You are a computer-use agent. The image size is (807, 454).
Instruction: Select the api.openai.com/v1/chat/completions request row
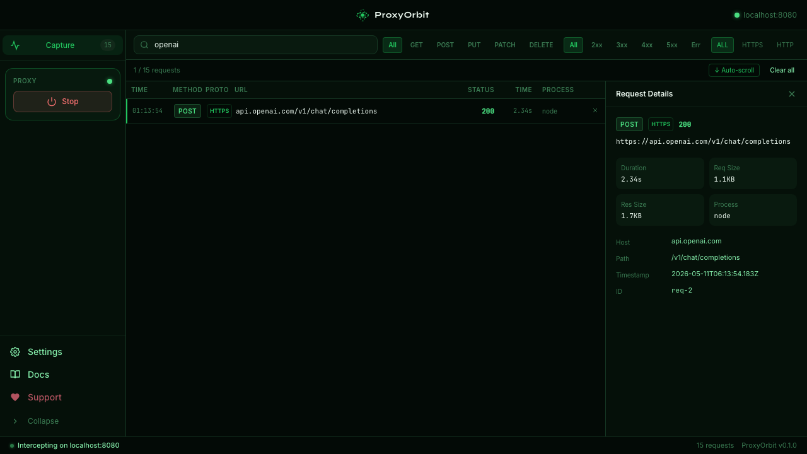tap(366, 111)
